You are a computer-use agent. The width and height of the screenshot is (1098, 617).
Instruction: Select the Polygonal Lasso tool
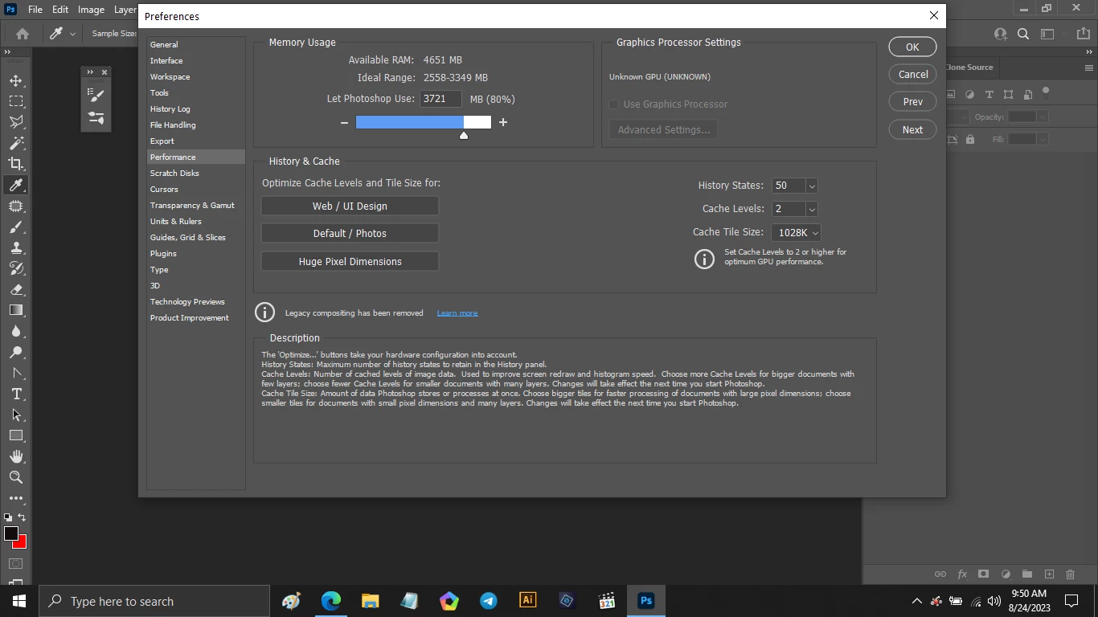point(16,122)
